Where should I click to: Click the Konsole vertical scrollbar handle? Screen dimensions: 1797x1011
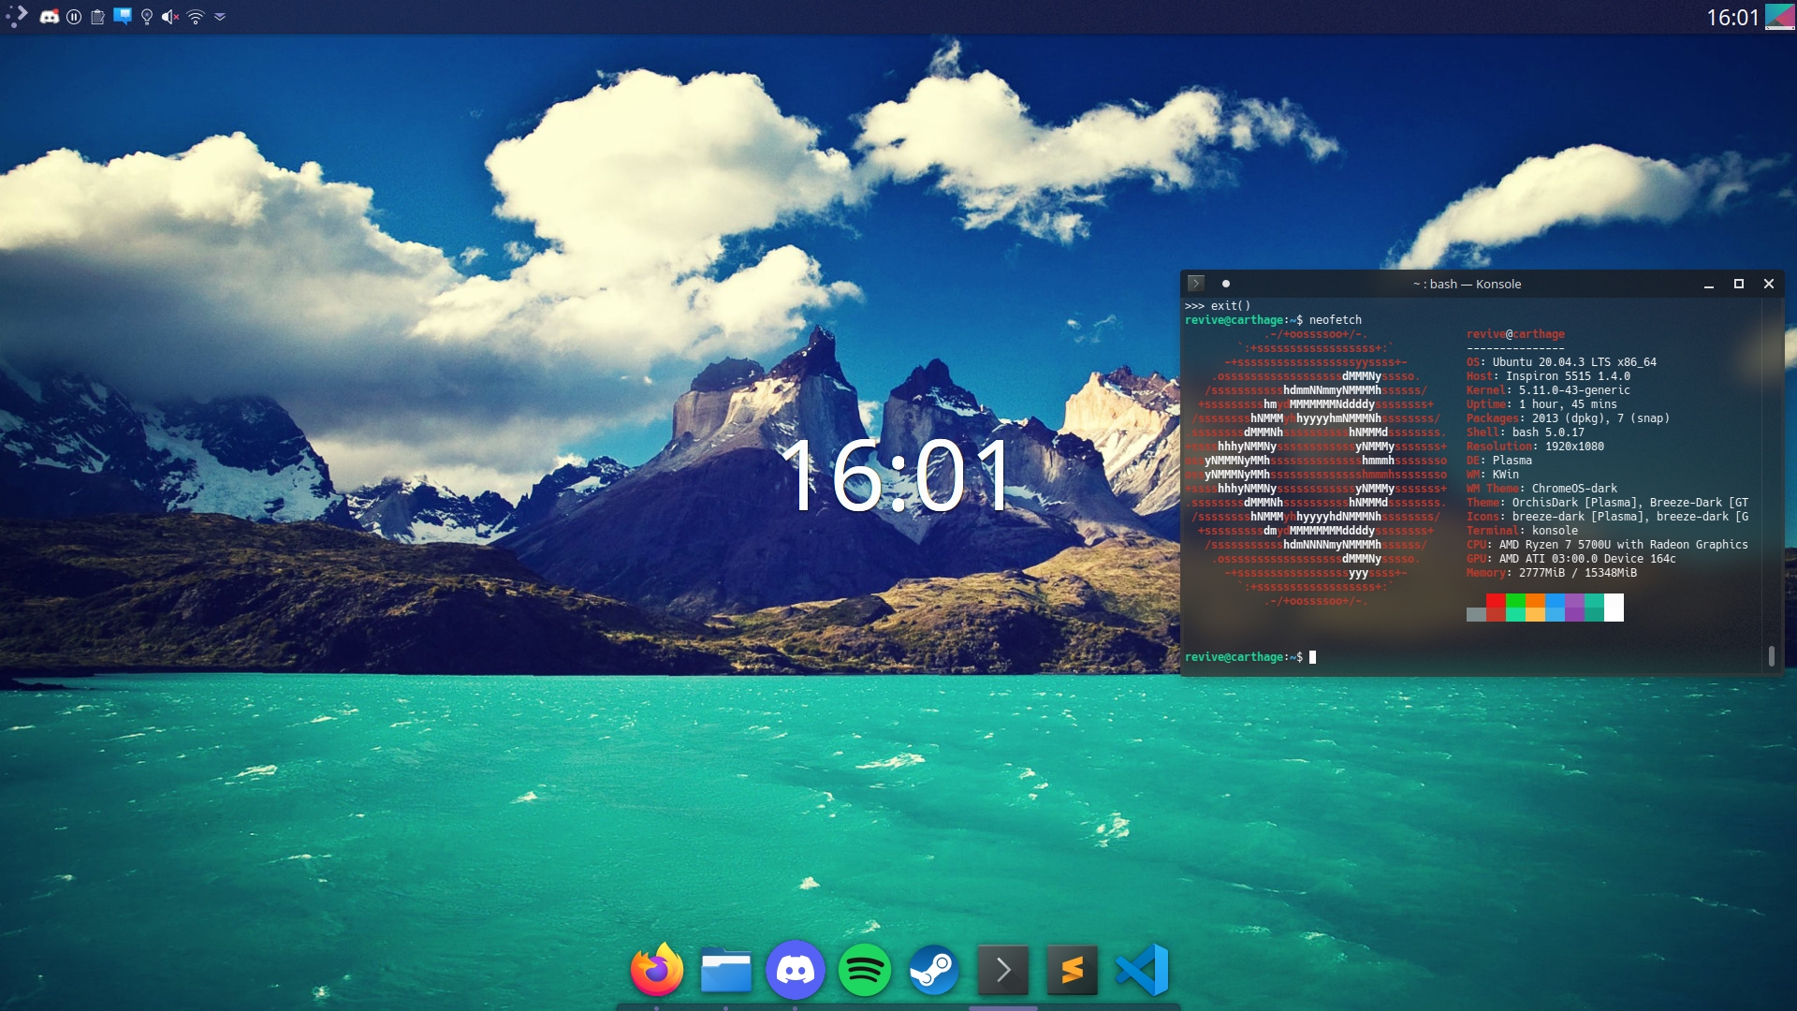(1771, 656)
